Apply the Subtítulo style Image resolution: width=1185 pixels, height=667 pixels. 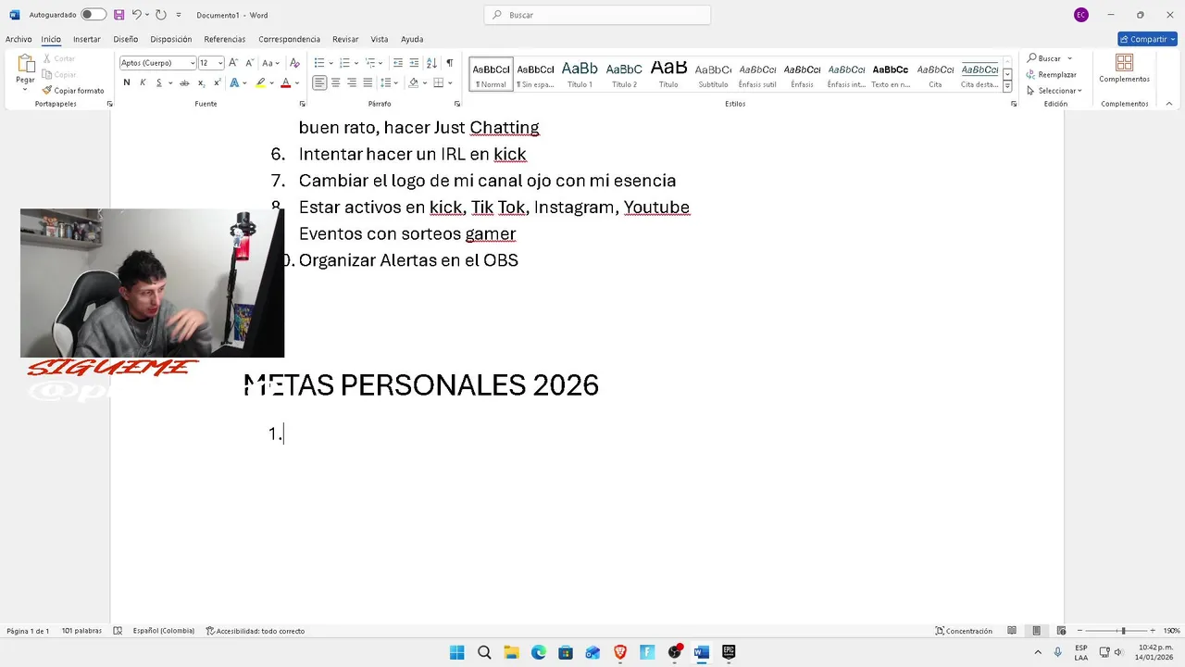coord(713,73)
